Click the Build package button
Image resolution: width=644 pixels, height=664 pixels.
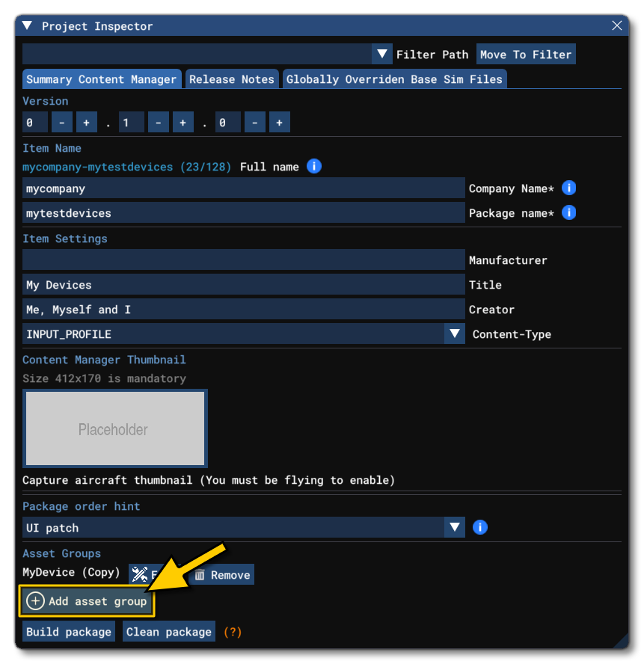pos(68,631)
